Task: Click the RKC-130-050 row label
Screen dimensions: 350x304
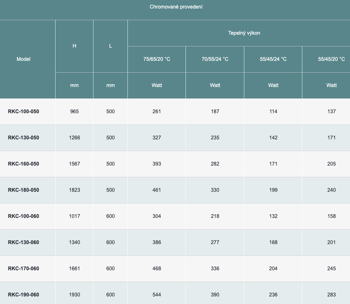Action: point(23,137)
